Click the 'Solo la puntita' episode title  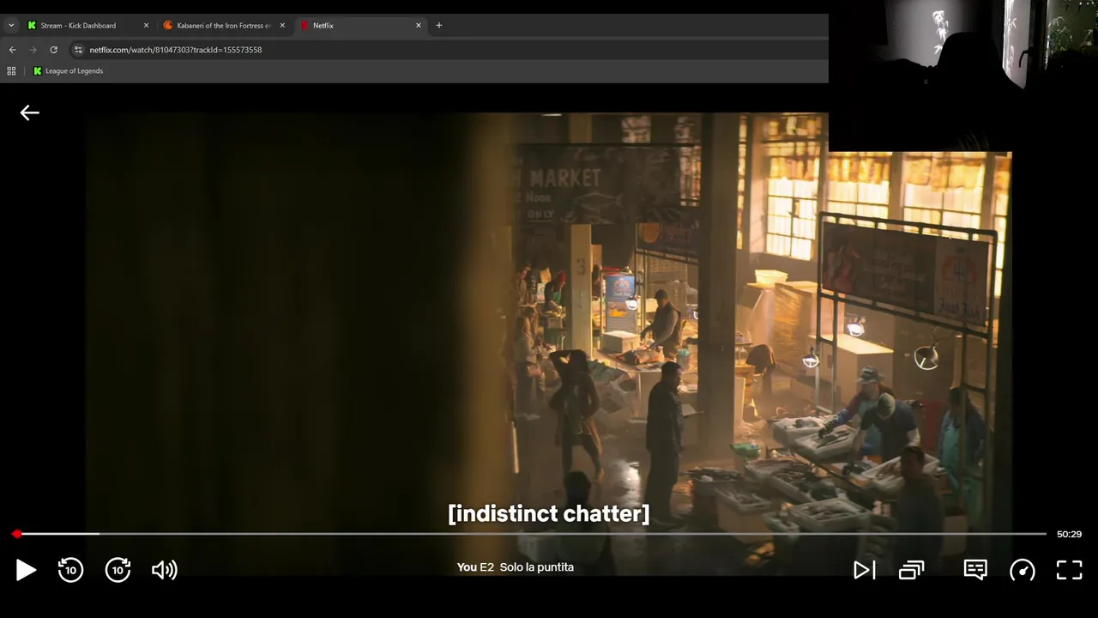click(x=537, y=567)
